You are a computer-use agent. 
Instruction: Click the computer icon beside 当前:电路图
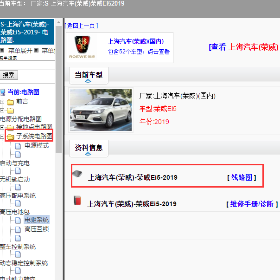pyautogui.click(x=2, y=92)
